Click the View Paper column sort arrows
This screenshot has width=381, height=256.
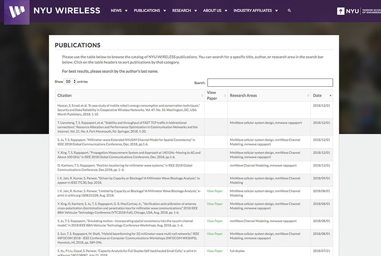tap(224, 96)
